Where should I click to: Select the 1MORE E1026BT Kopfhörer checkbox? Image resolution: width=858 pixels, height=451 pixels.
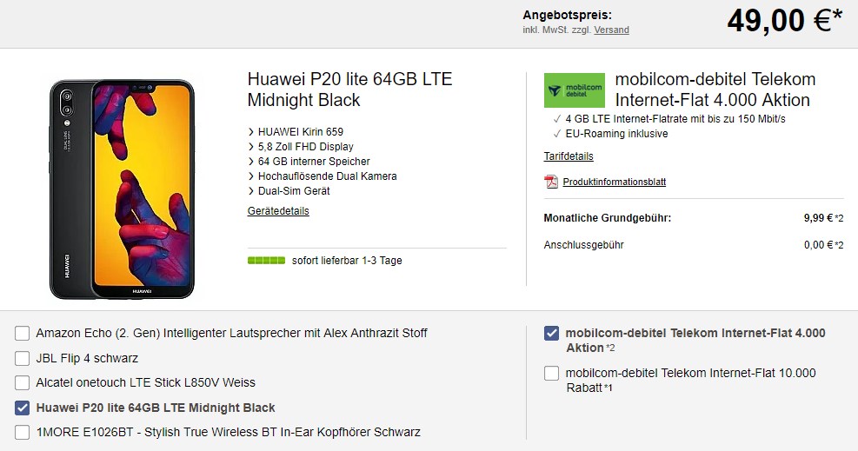pos(23,432)
